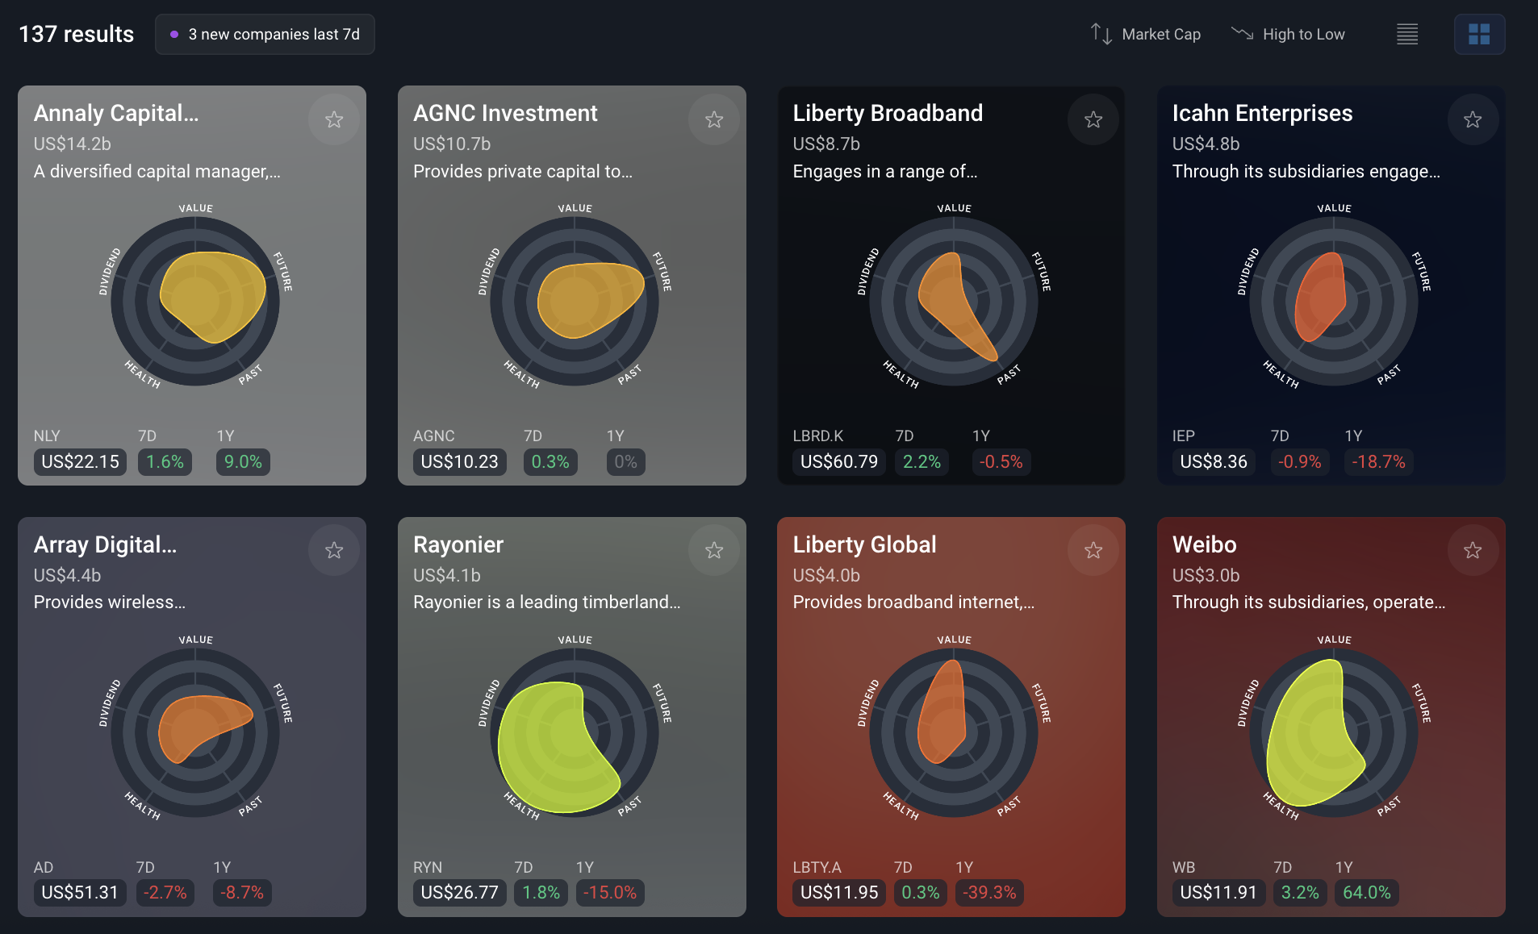Switch to list view layout
Viewport: 1538px width, 934px height.
pos(1407,34)
